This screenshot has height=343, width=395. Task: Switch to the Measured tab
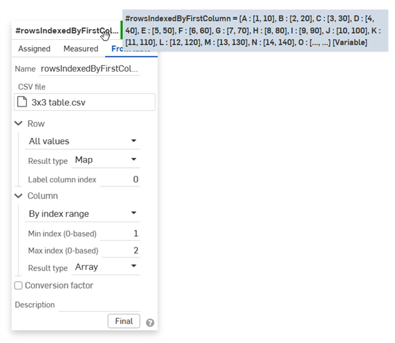point(81,48)
